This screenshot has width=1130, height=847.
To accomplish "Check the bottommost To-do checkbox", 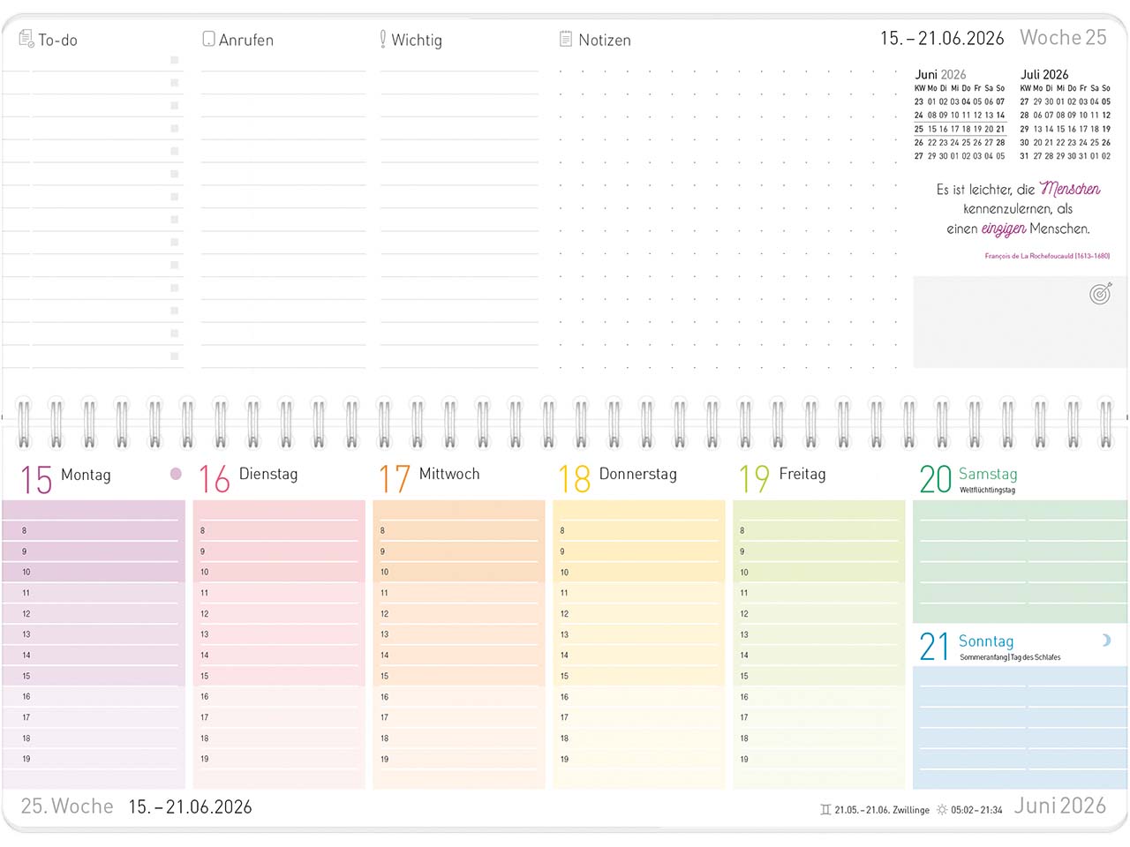I will (175, 356).
